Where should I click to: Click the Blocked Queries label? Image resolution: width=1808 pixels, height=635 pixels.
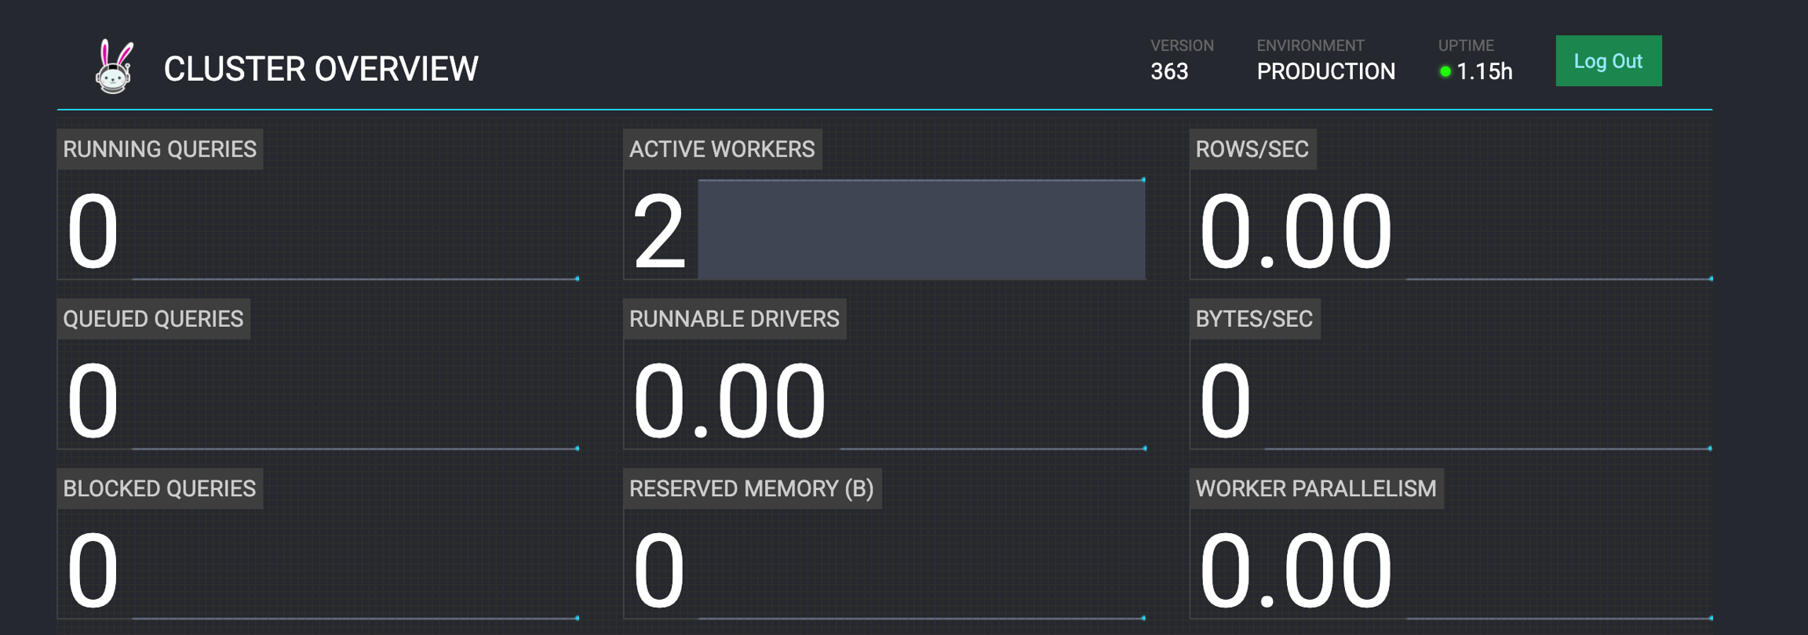[159, 488]
